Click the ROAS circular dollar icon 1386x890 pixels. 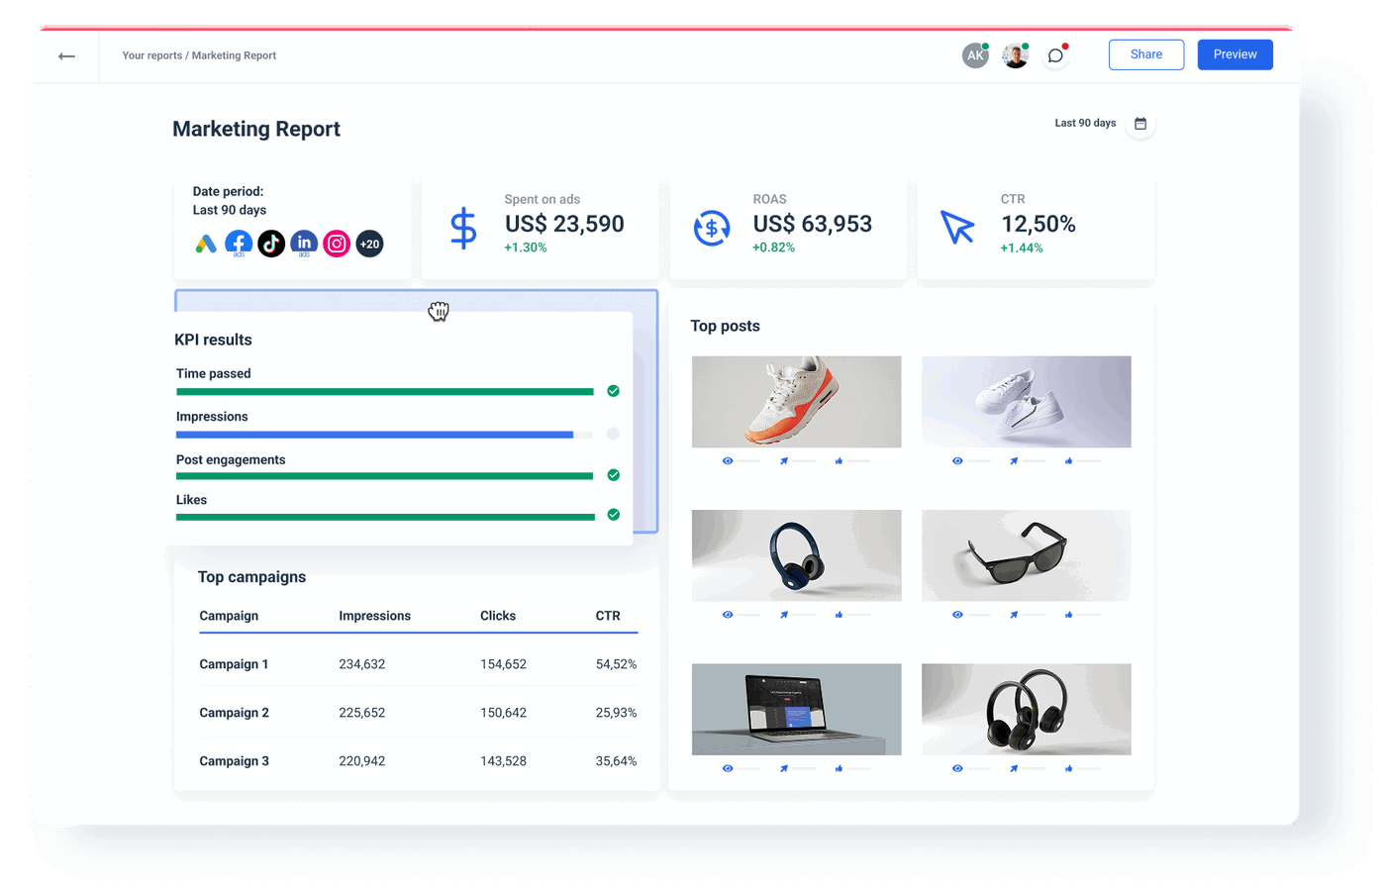711,229
